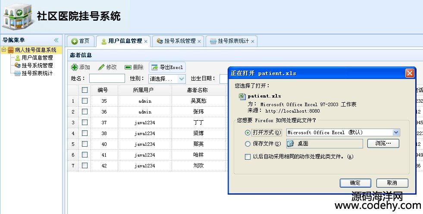Click the 导出Execl export button
The image size is (423, 214).
tap(167, 67)
